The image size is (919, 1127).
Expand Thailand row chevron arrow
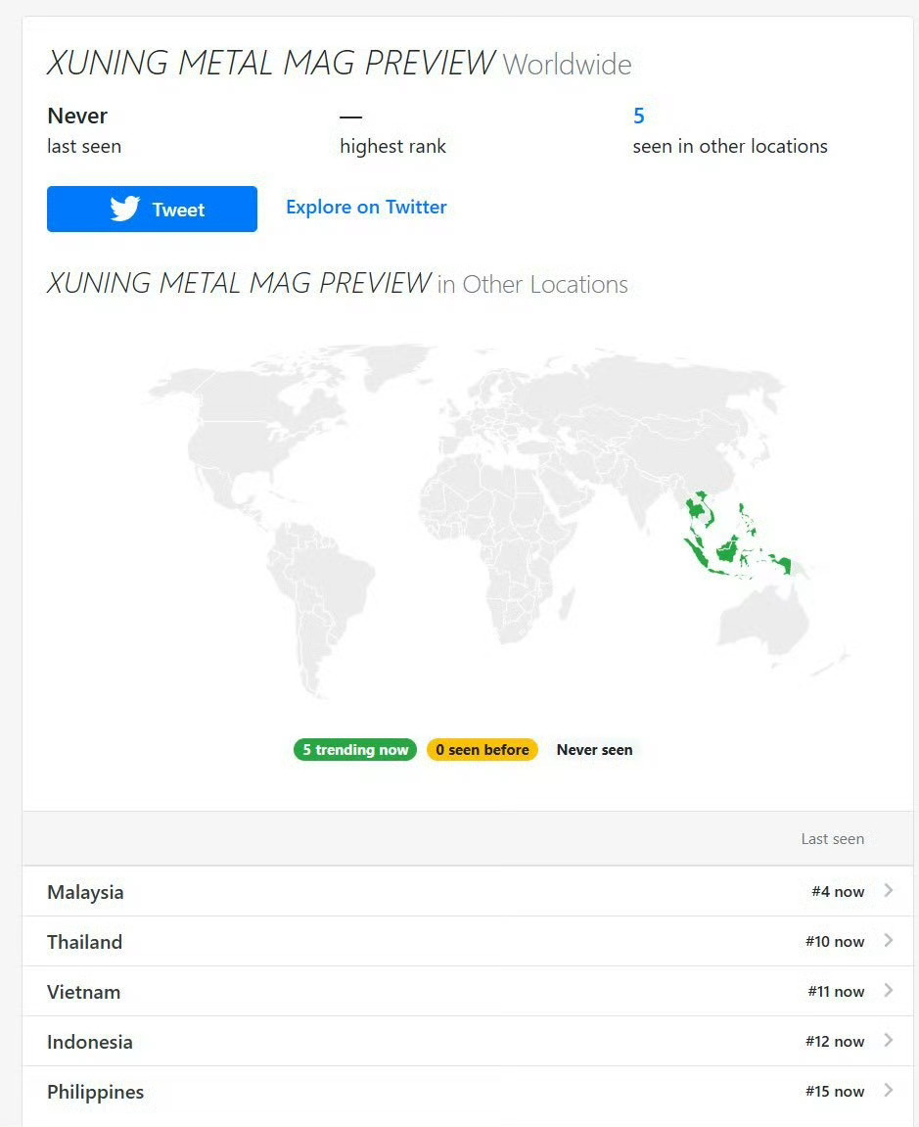click(x=889, y=941)
